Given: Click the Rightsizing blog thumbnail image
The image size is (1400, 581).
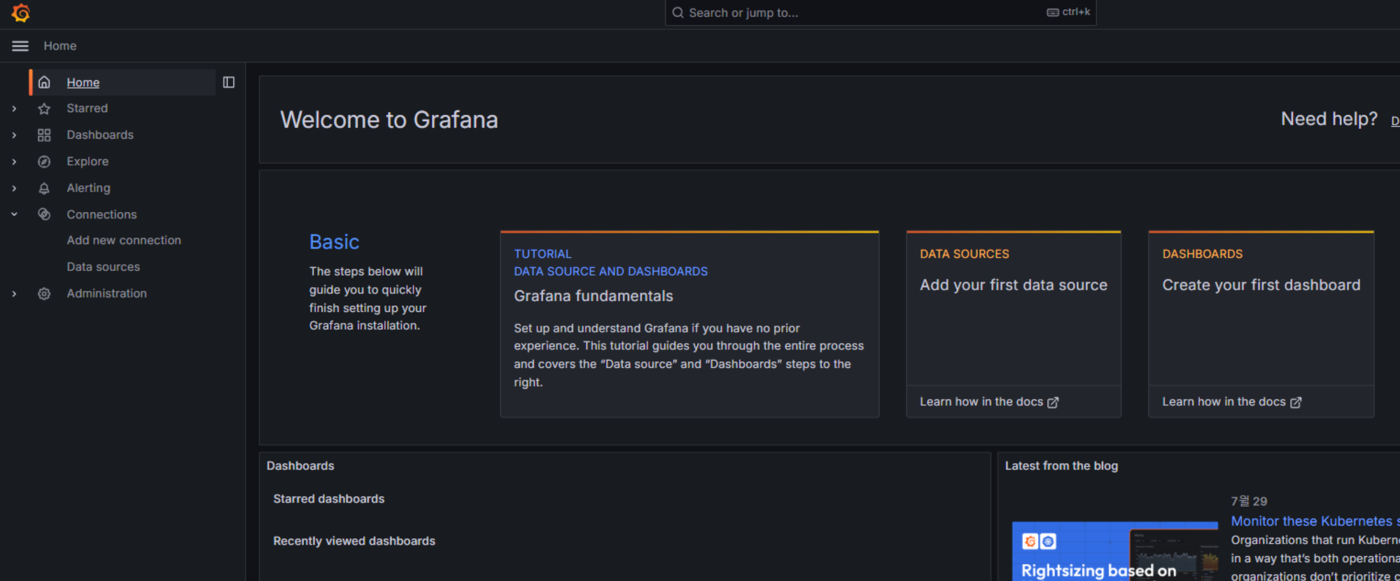Looking at the screenshot, I should point(1115,552).
